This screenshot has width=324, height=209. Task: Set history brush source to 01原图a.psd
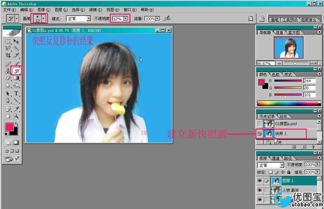[260, 124]
